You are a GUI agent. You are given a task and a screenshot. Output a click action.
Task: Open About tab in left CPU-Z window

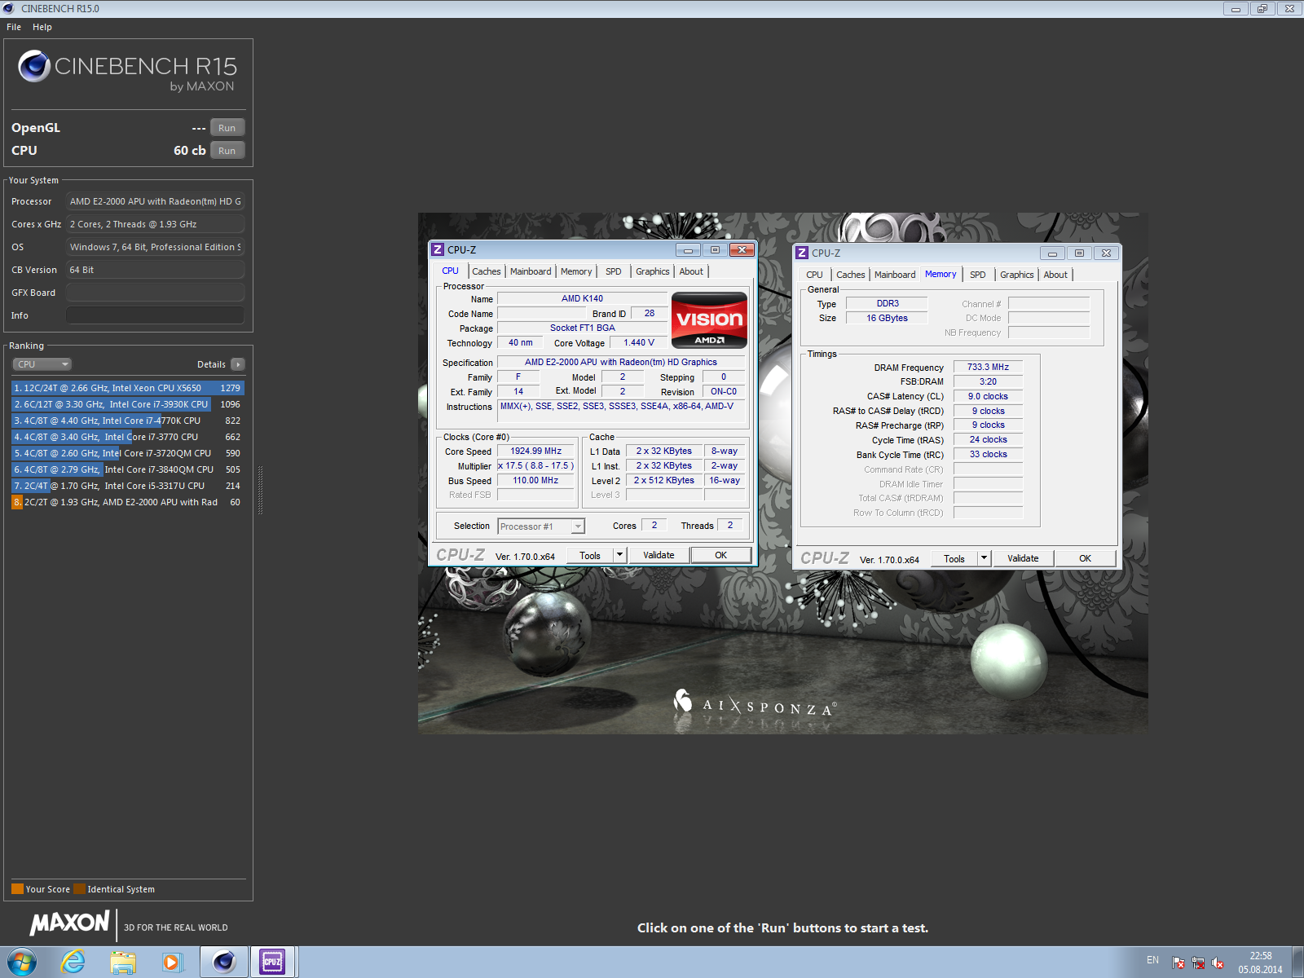[691, 271]
